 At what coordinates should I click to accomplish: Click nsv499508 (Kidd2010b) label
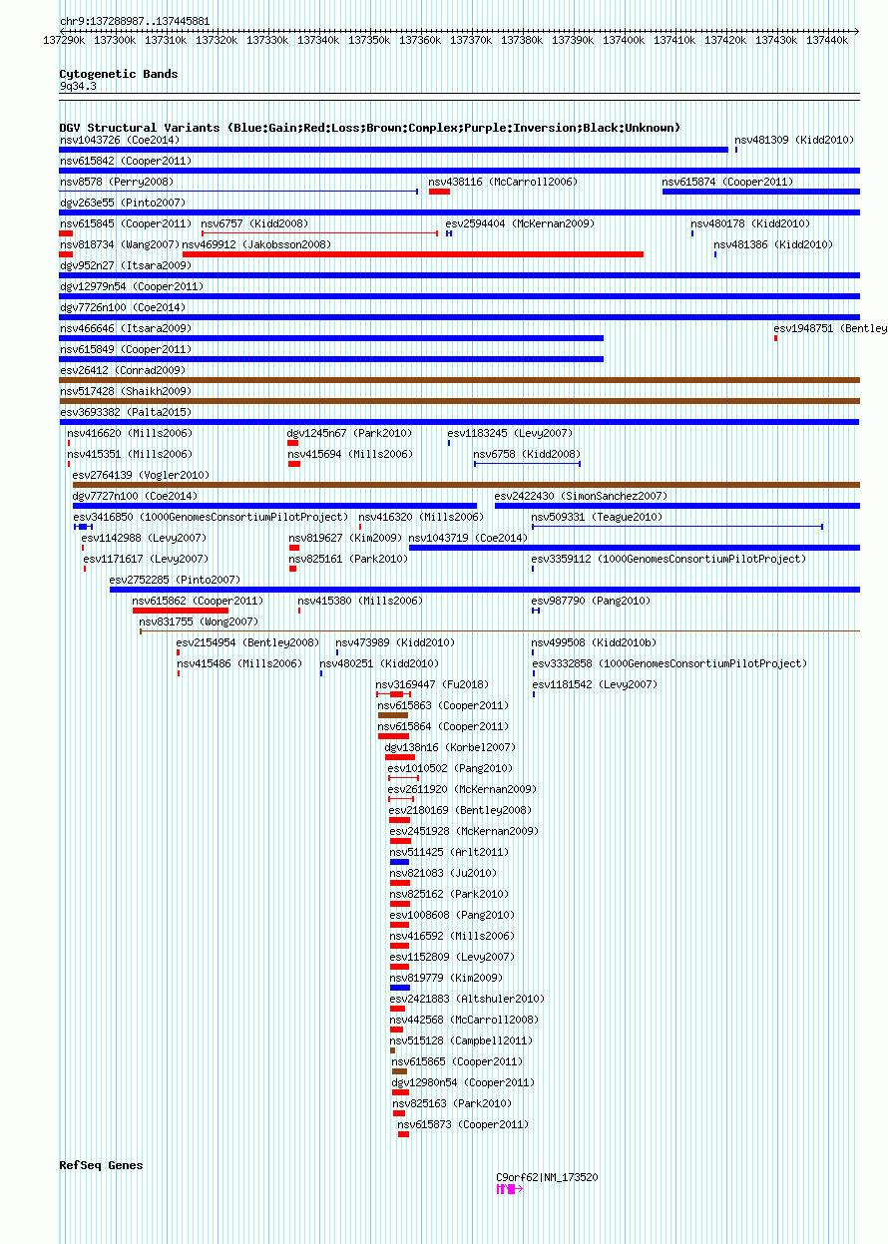pyautogui.click(x=594, y=643)
